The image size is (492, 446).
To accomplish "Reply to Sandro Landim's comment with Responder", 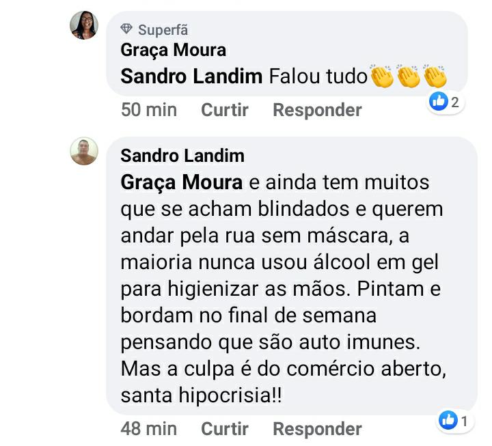I will click(318, 429).
